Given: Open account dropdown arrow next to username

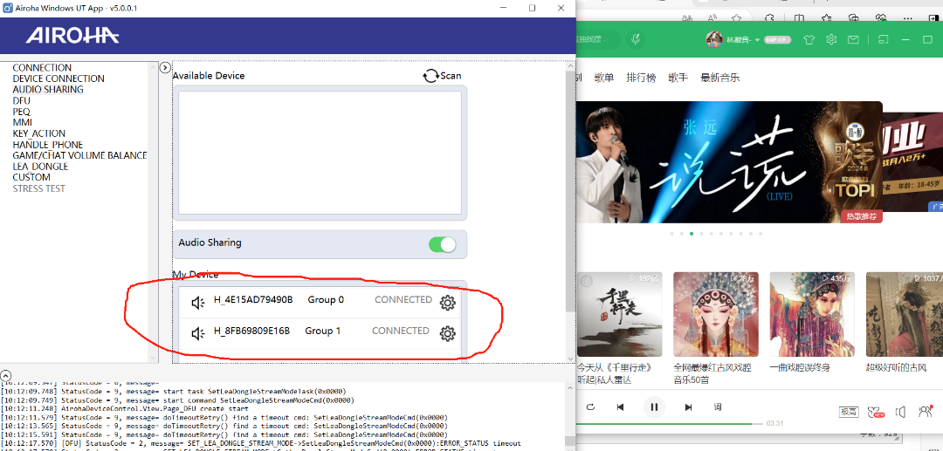Looking at the screenshot, I should tap(758, 40).
